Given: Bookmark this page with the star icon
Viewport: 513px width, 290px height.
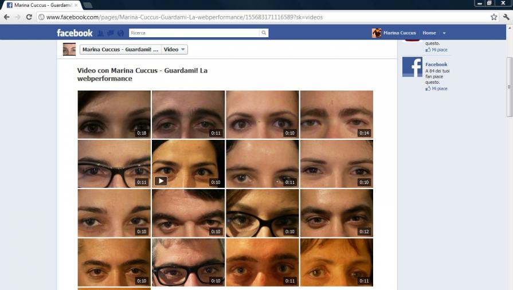Looking at the screenshot, I should click(x=494, y=17).
